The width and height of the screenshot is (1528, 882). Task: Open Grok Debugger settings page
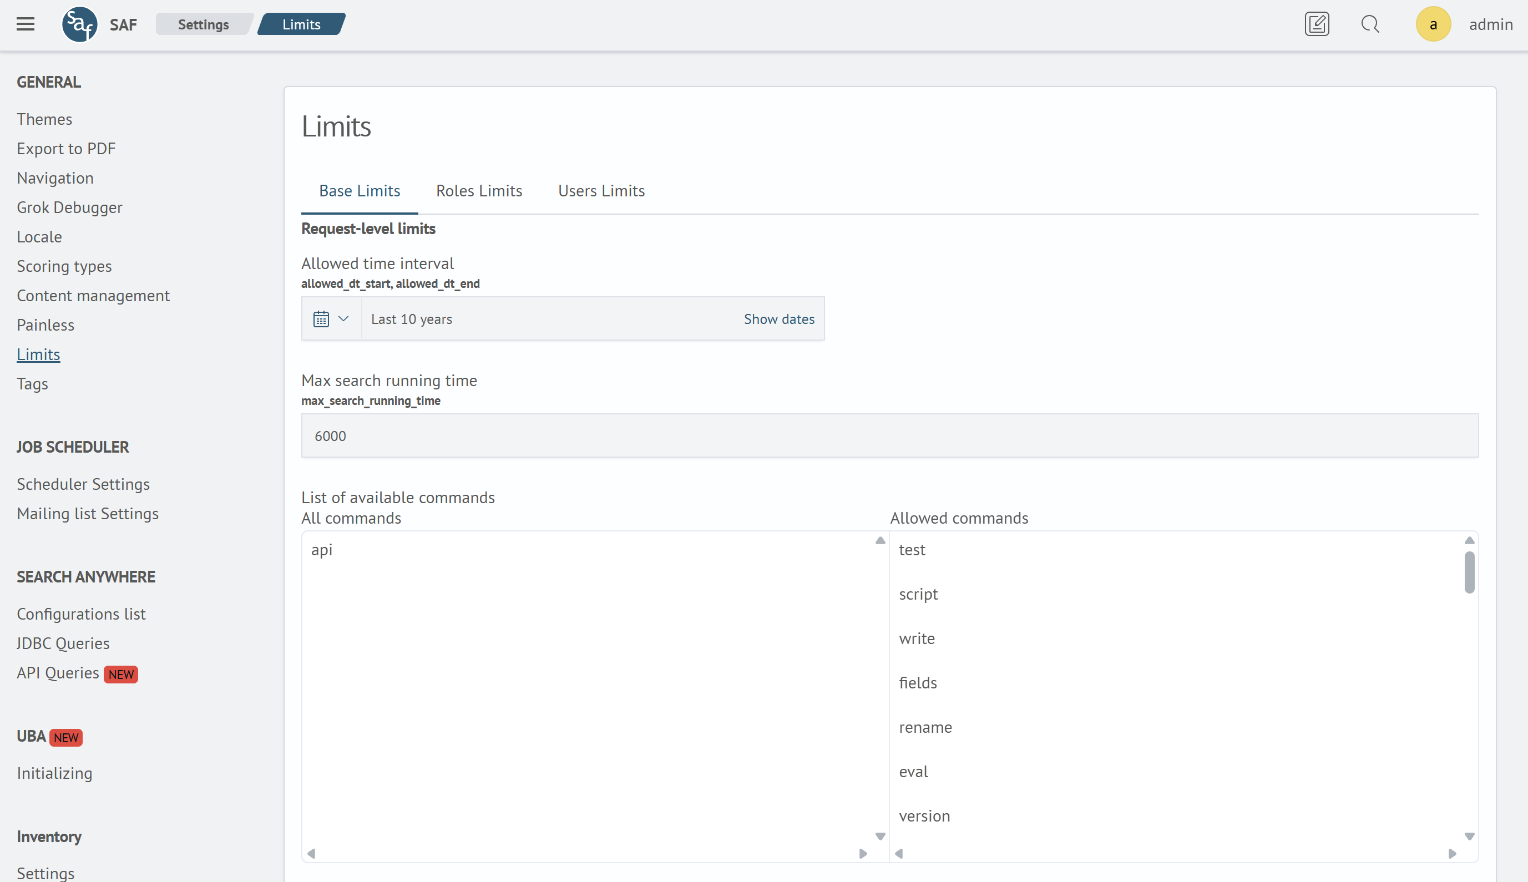tap(69, 207)
